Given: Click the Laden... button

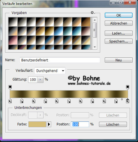Looking at the screenshot, I should tap(119, 33).
